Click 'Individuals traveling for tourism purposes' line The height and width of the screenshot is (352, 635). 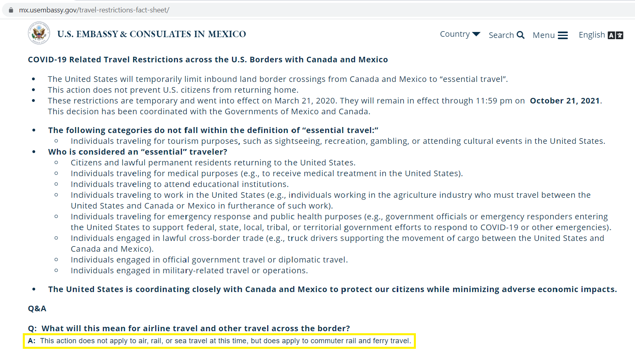338,141
